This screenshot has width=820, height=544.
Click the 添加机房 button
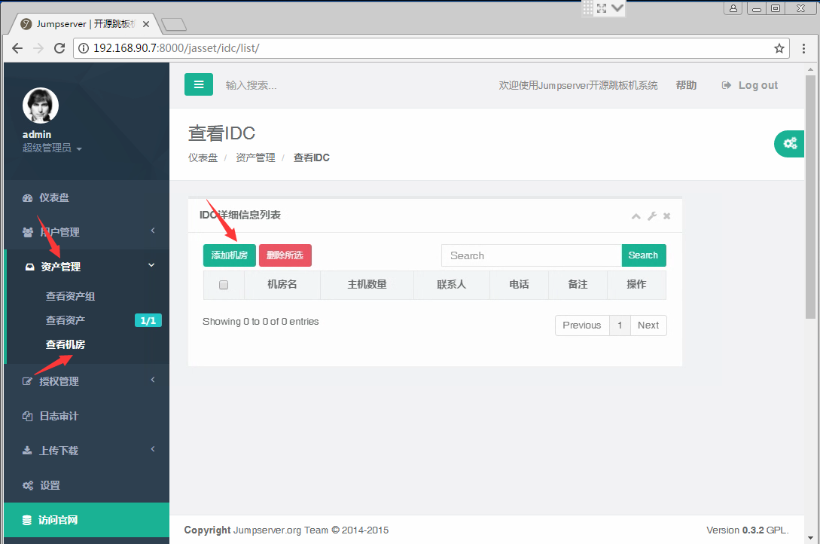point(230,255)
